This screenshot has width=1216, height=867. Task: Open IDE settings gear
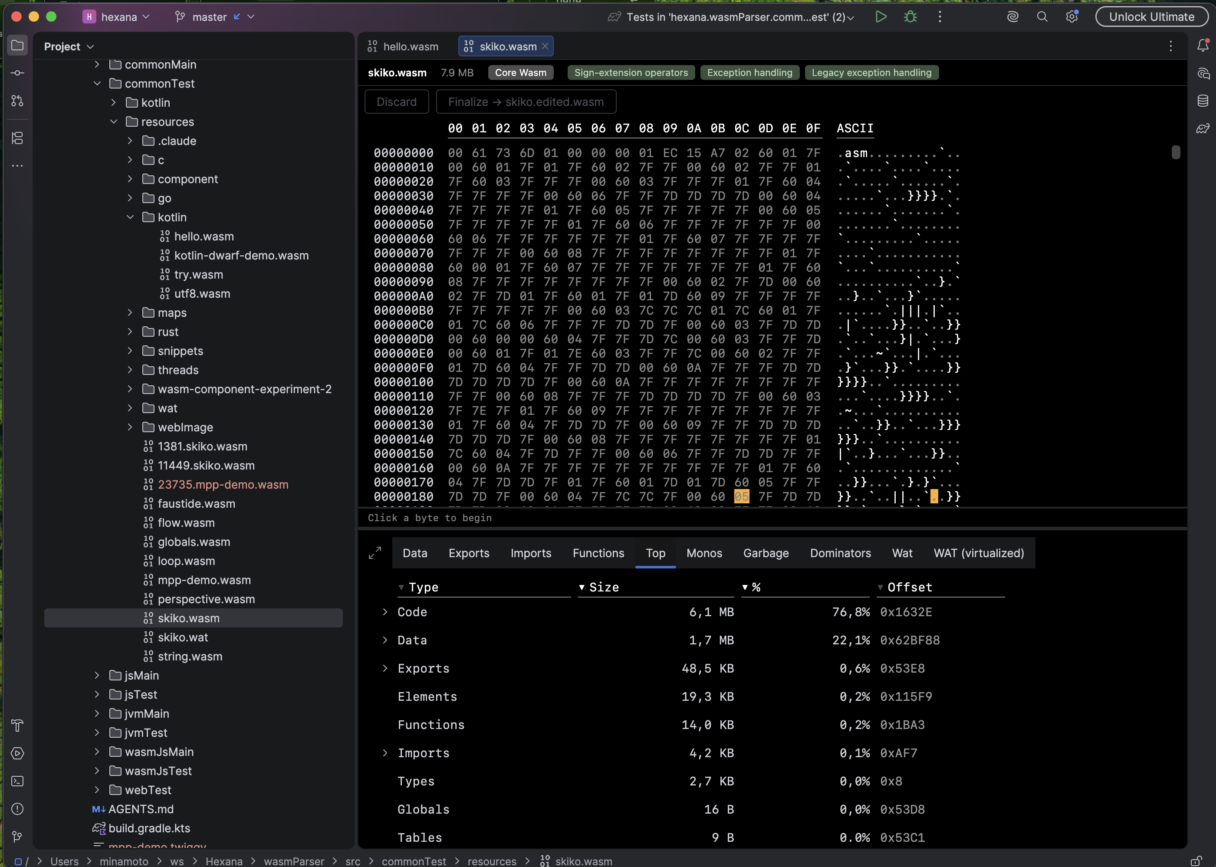(x=1072, y=16)
